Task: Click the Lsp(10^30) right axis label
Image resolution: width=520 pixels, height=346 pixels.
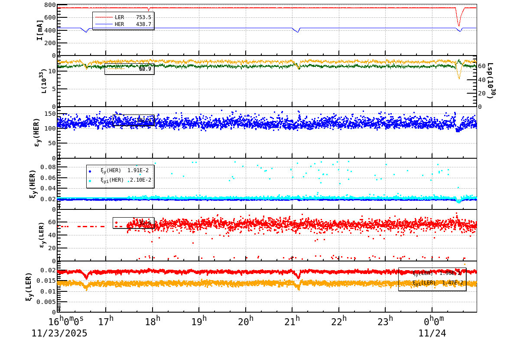Action: click(490, 81)
